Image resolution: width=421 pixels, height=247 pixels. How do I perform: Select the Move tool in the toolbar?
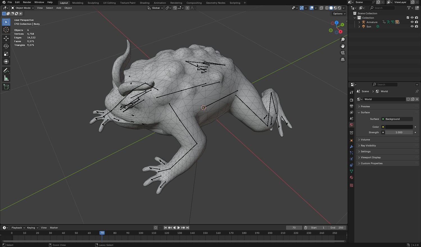6,38
